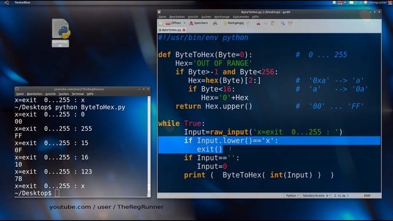The width and height of the screenshot is (393, 221).
Task: Open the Hilfe menu in the terminal window
Action: (x=90, y=94)
